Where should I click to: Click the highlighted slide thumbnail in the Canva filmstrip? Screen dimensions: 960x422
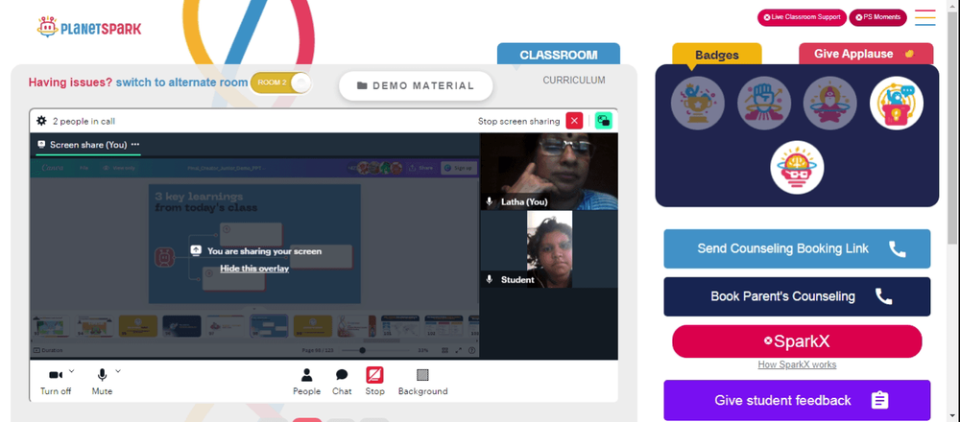(270, 326)
